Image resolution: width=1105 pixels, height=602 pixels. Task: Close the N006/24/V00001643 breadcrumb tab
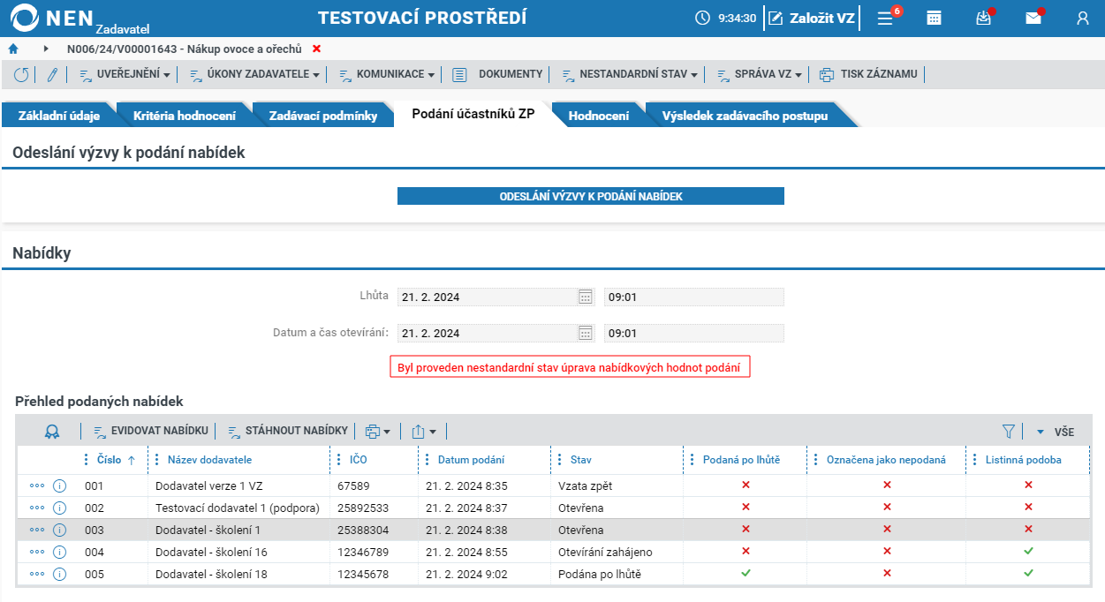coord(317,49)
